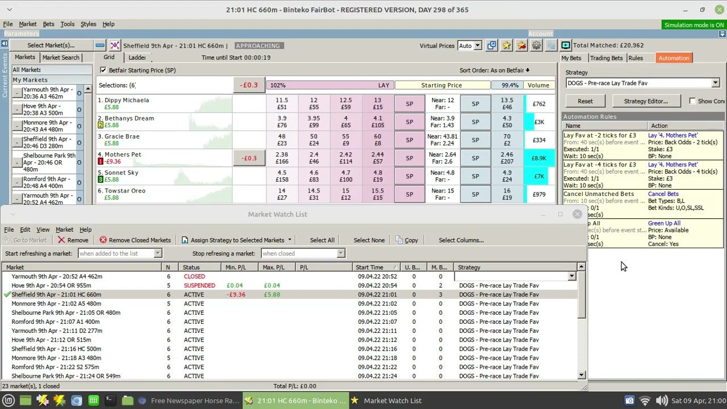Click the blue minus icon beside Select Market(s)
The width and height of the screenshot is (727, 409).
pyautogui.click(x=100, y=45)
